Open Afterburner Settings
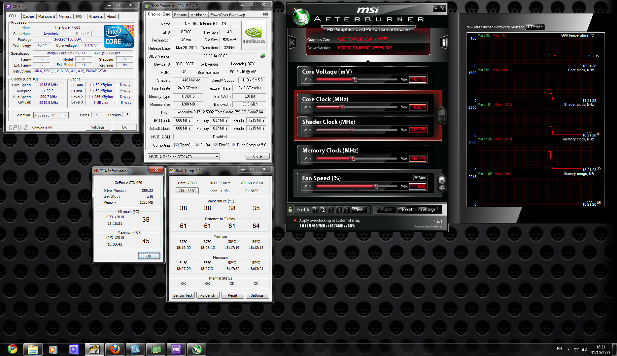Viewport: 617px width, 356px height. pyautogui.click(x=428, y=210)
